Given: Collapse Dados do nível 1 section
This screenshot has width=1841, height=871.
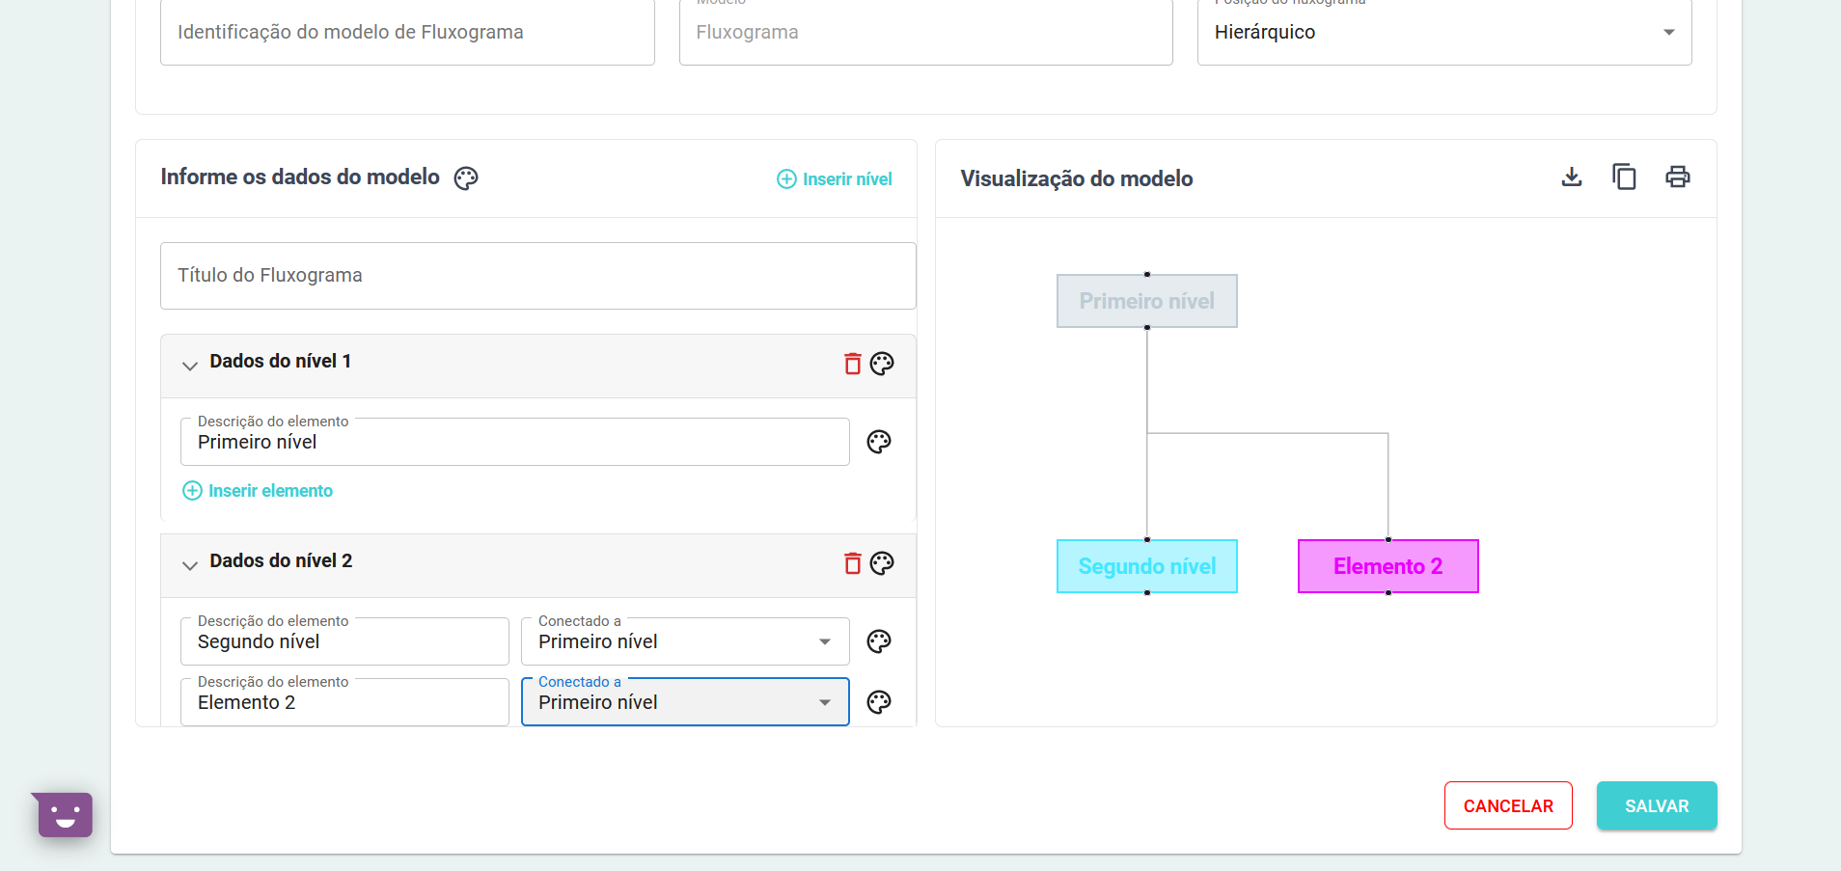Looking at the screenshot, I should point(190,366).
